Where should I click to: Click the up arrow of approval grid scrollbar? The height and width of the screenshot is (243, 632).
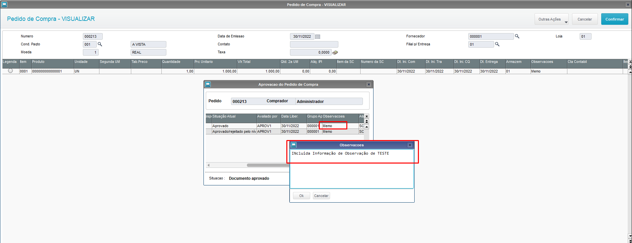coord(367,126)
